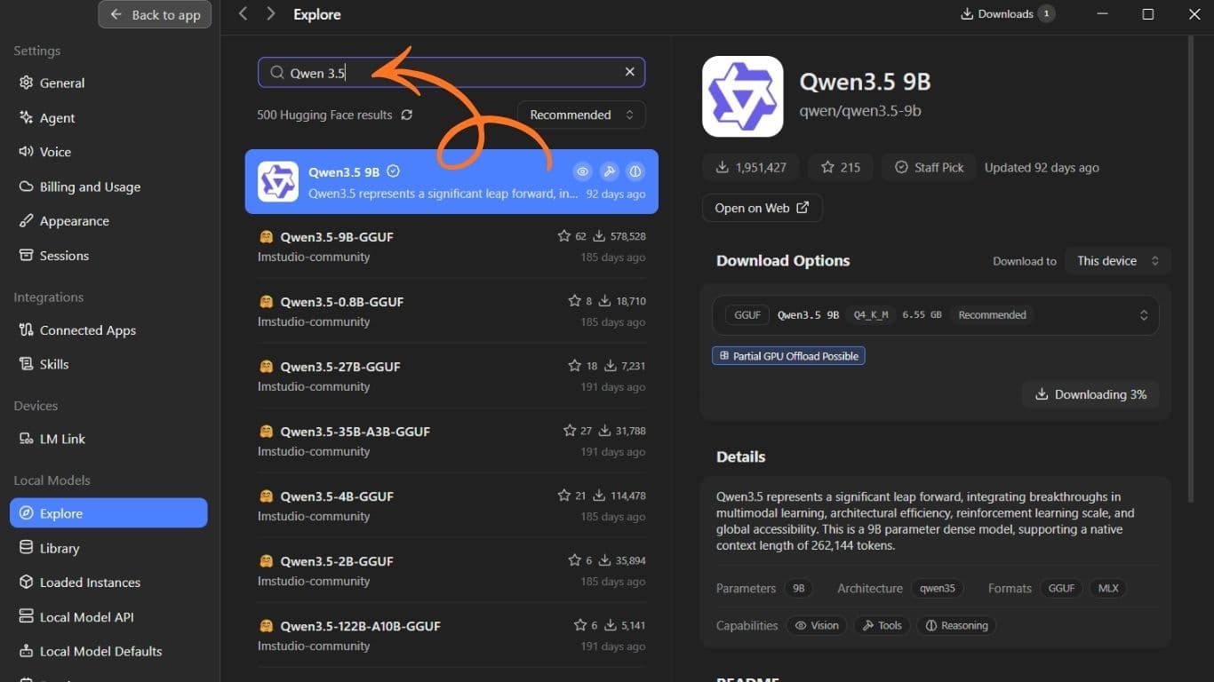Go back to the app
Image resolution: width=1214 pixels, height=682 pixels.
point(155,14)
